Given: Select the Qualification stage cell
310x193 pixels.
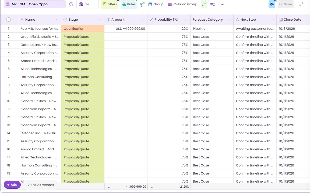Looking at the screenshot, I should point(83,29).
